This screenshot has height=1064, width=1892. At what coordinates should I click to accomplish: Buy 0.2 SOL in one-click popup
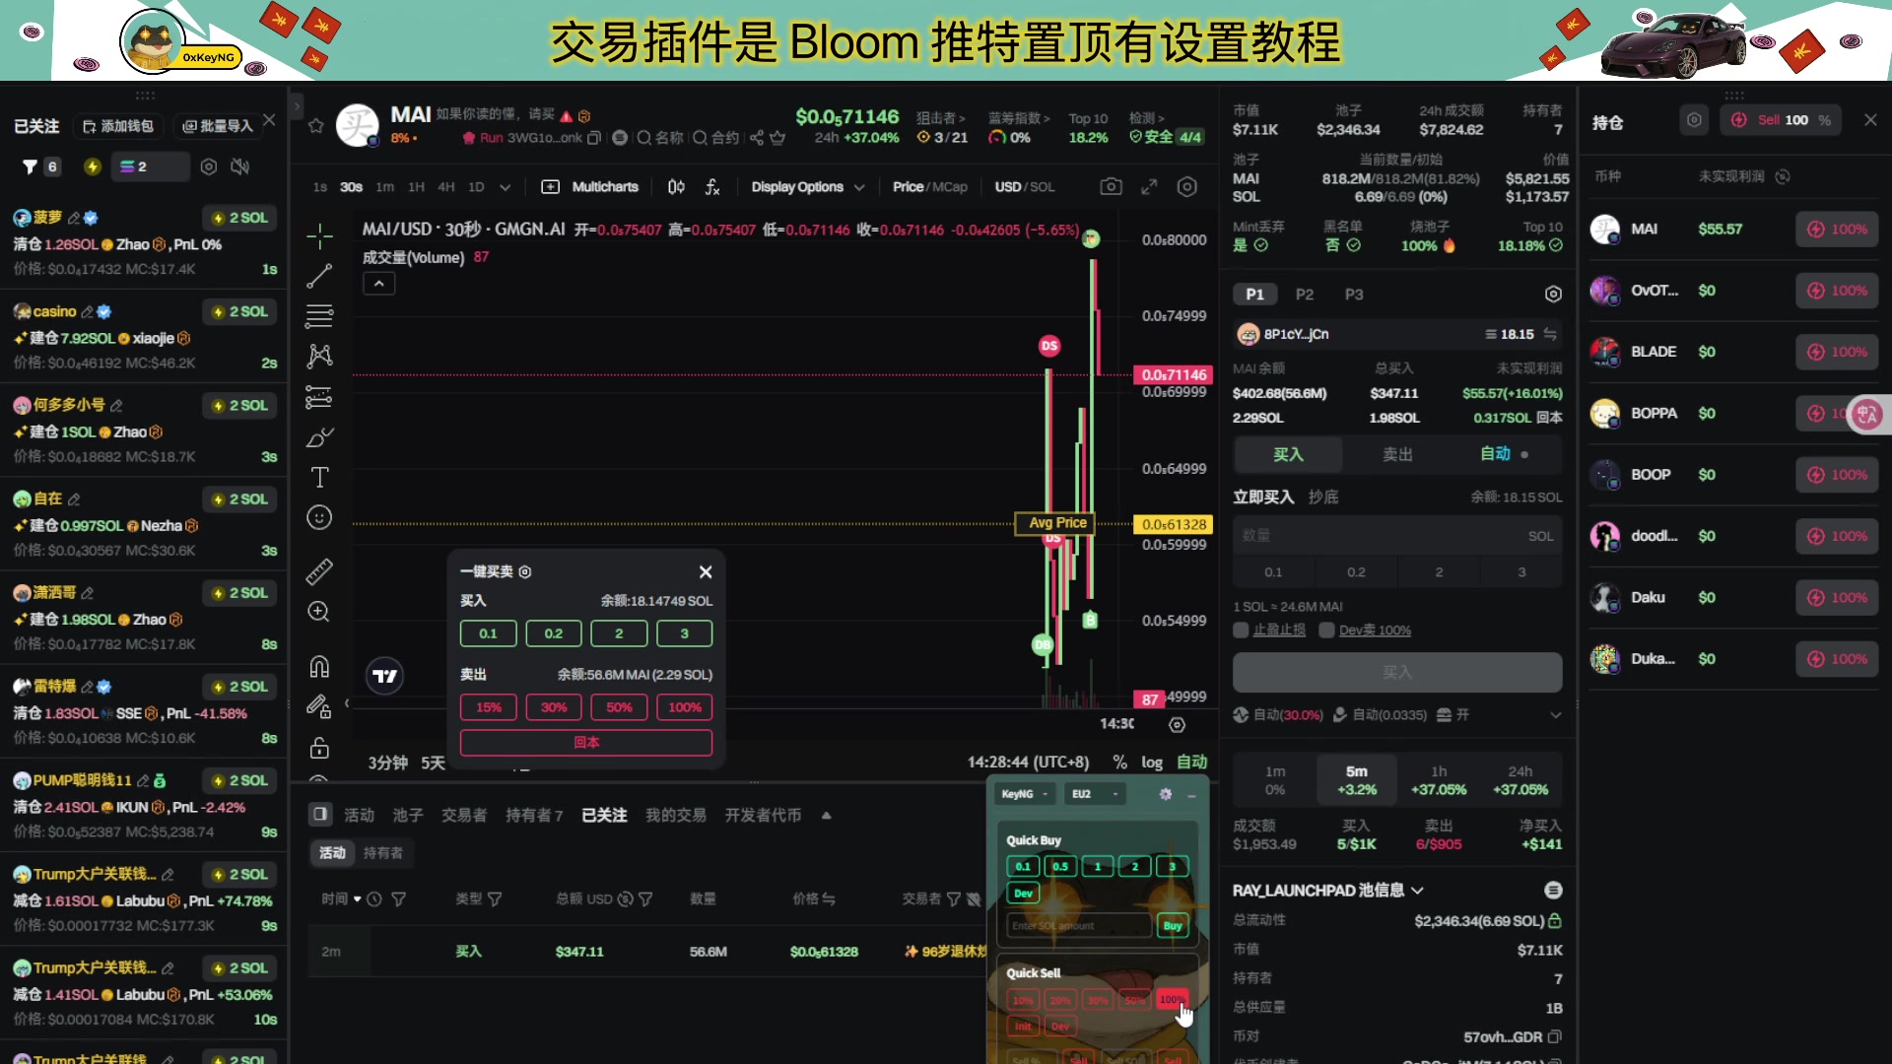[554, 633]
